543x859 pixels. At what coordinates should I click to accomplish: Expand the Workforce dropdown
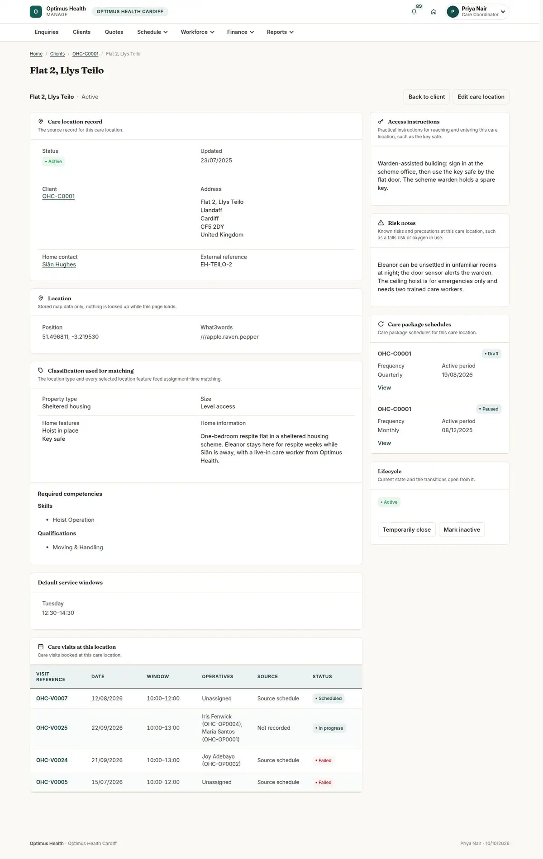[197, 32]
